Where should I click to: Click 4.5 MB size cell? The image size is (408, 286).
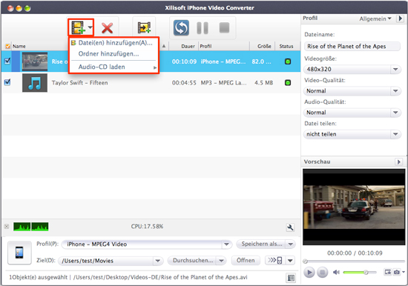[x=263, y=83]
